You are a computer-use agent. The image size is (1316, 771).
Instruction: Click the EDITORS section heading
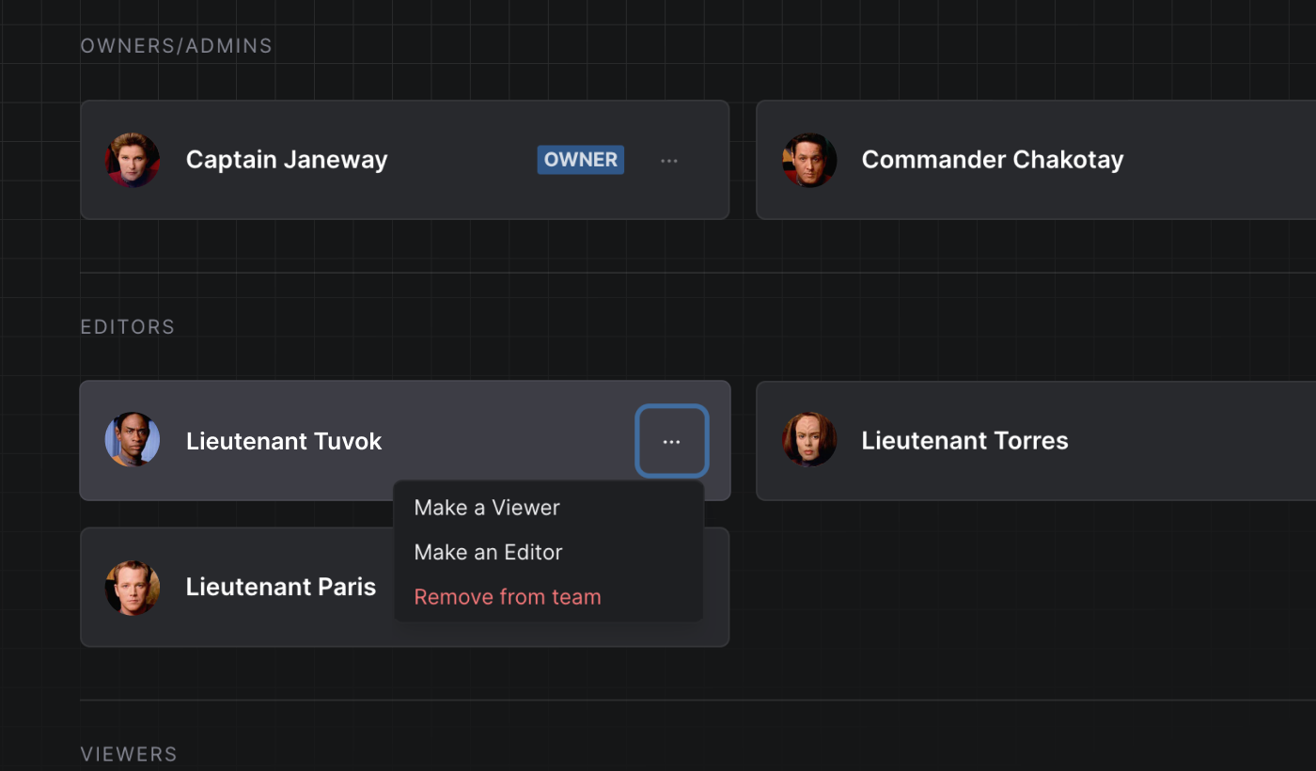pyautogui.click(x=128, y=327)
